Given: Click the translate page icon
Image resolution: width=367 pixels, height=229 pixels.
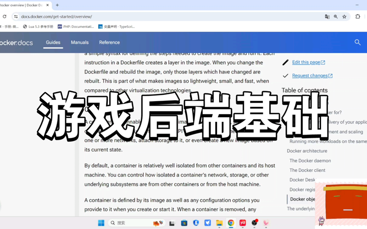Looking at the screenshot, I should 327,16.
